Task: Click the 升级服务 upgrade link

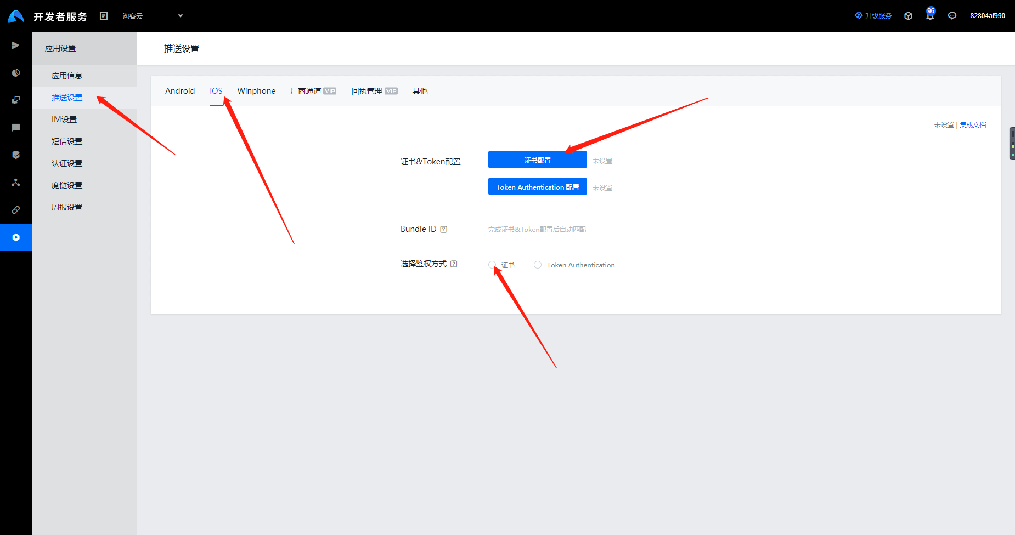Action: (873, 16)
